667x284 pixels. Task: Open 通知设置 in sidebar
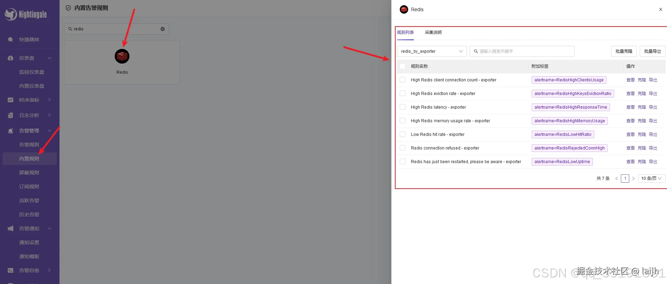29,242
